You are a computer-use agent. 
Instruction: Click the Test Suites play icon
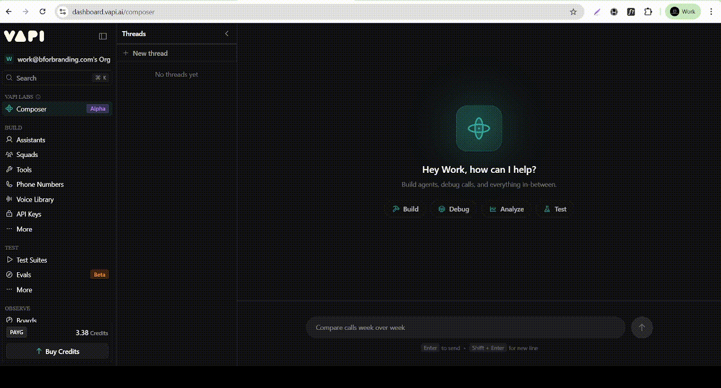pos(9,260)
